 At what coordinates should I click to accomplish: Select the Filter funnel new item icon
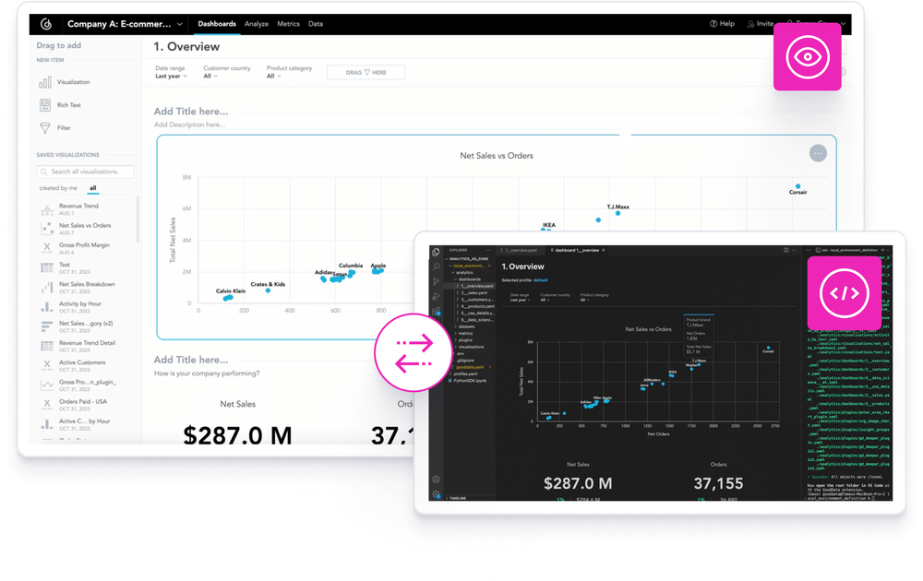[x=45, y=128]
